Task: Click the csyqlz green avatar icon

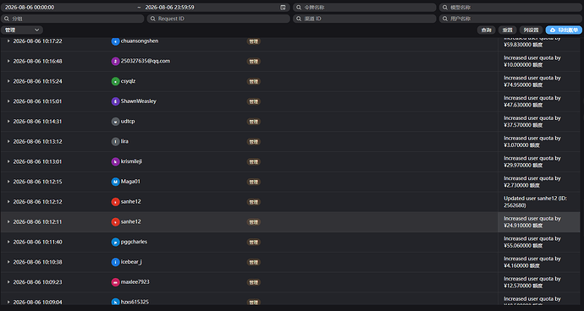Action: [x=115, y=81]
